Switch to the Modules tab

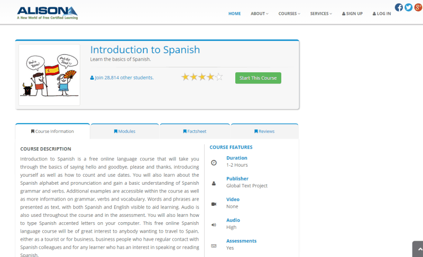tap(125, 131)
